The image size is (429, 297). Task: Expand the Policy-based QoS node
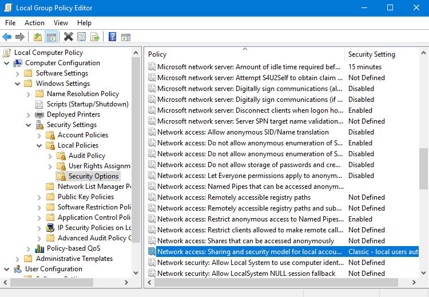[x=28, y=248]
